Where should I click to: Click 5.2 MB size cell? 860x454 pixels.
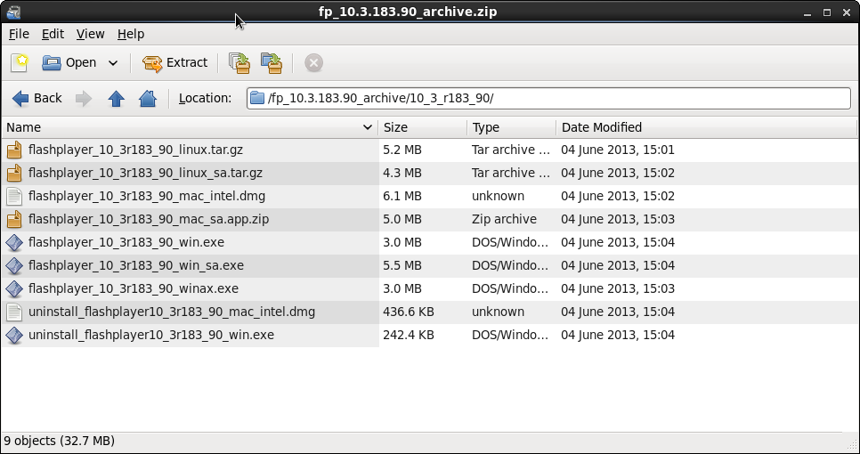(402, 150)
